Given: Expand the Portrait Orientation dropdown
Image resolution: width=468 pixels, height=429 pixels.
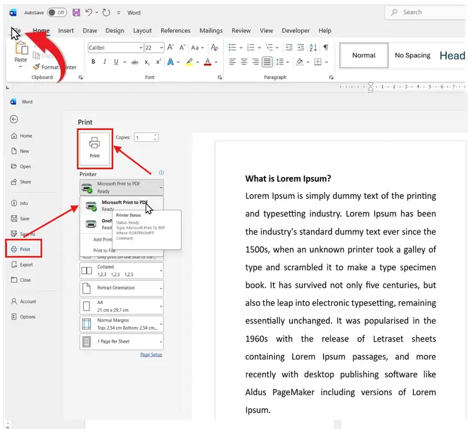Looking at the screenshot, I should (x=121, y=288).
